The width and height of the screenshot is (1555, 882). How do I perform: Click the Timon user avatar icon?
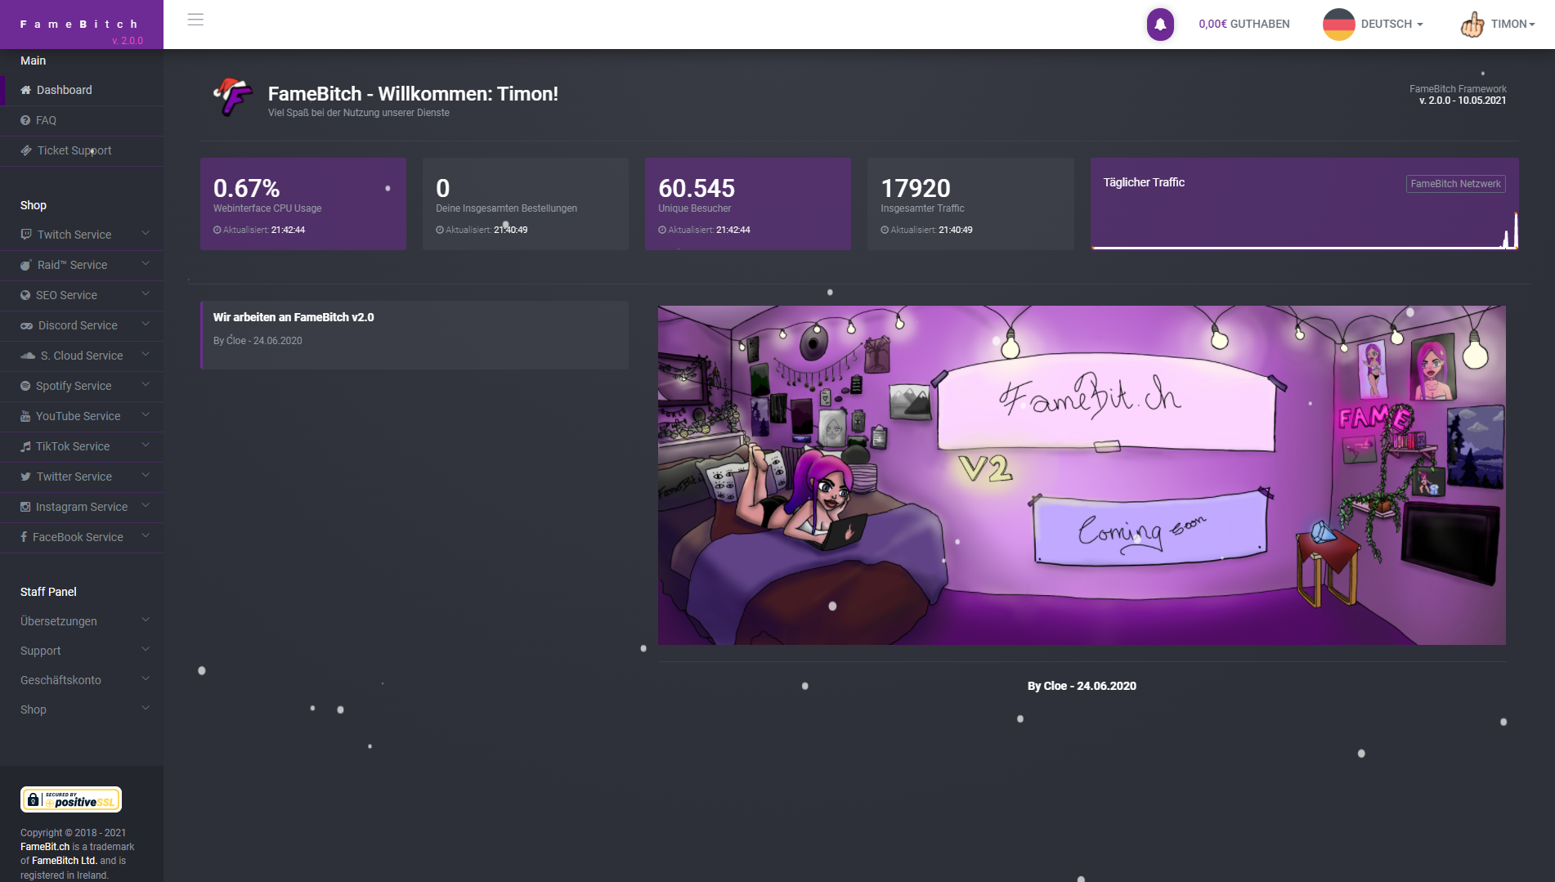point(1472,25)
